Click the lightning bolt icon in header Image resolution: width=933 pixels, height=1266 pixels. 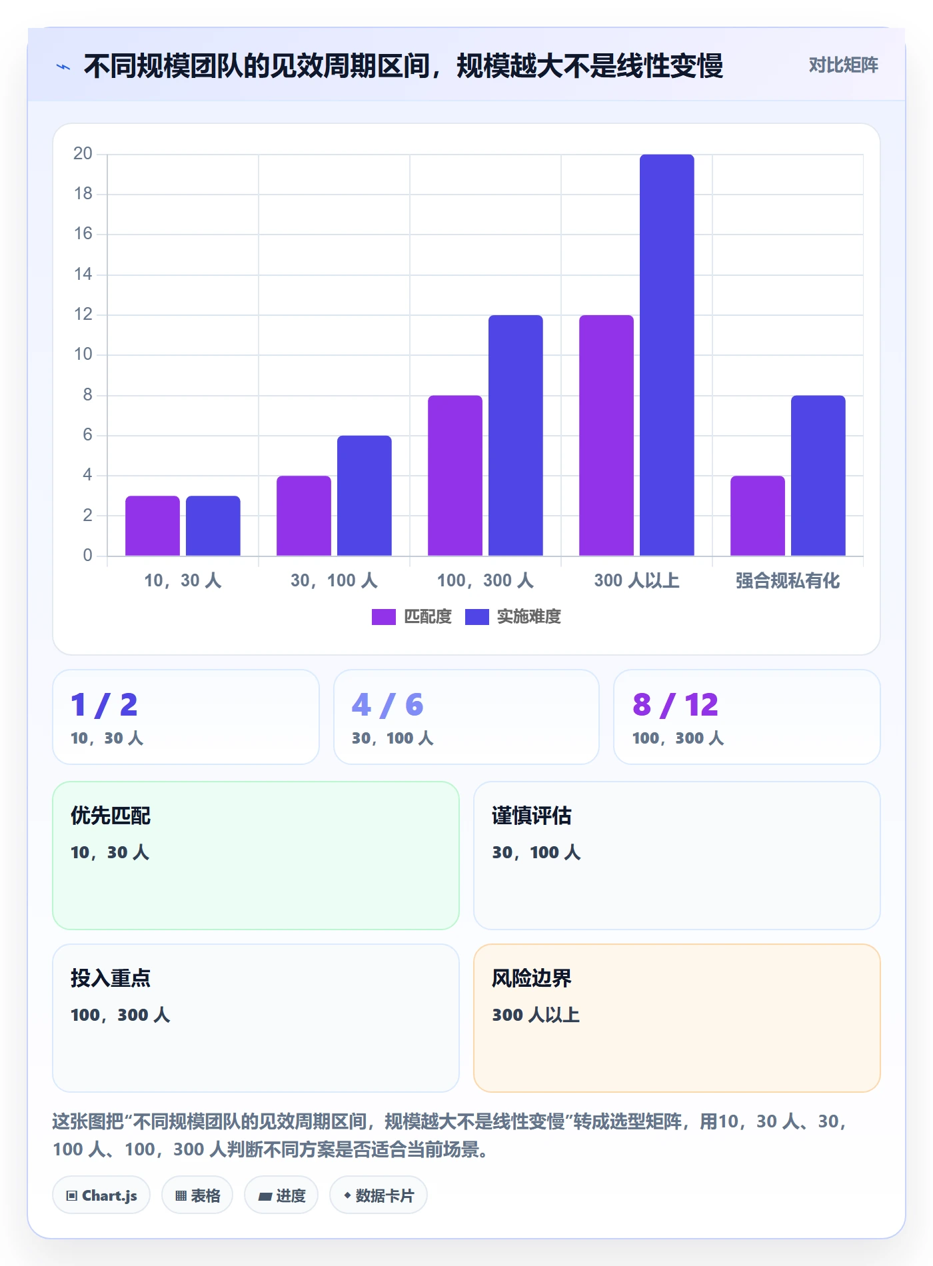pyautogui.click(x=63, y=67)
